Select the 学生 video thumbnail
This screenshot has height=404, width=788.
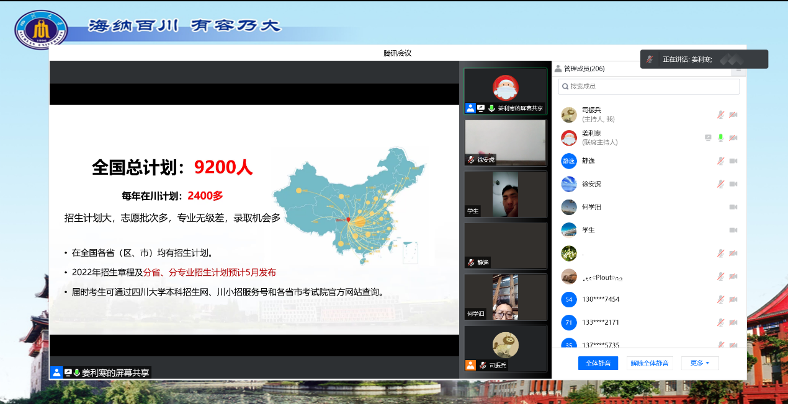506,194
